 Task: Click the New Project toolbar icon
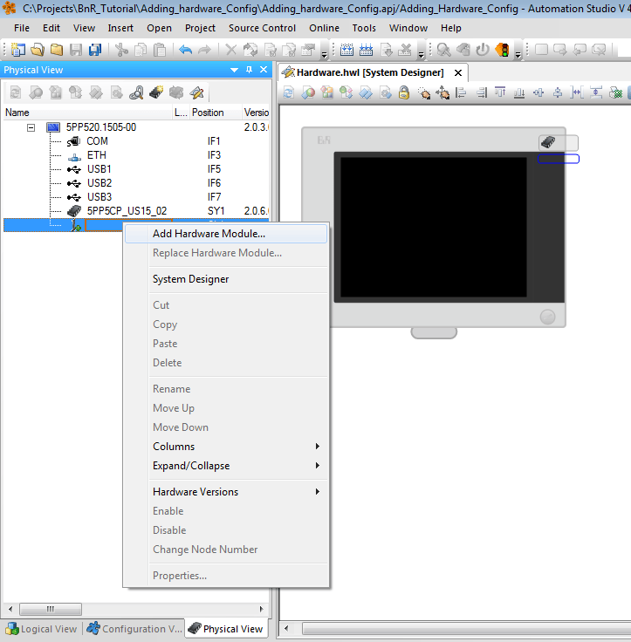click(17, 50)
